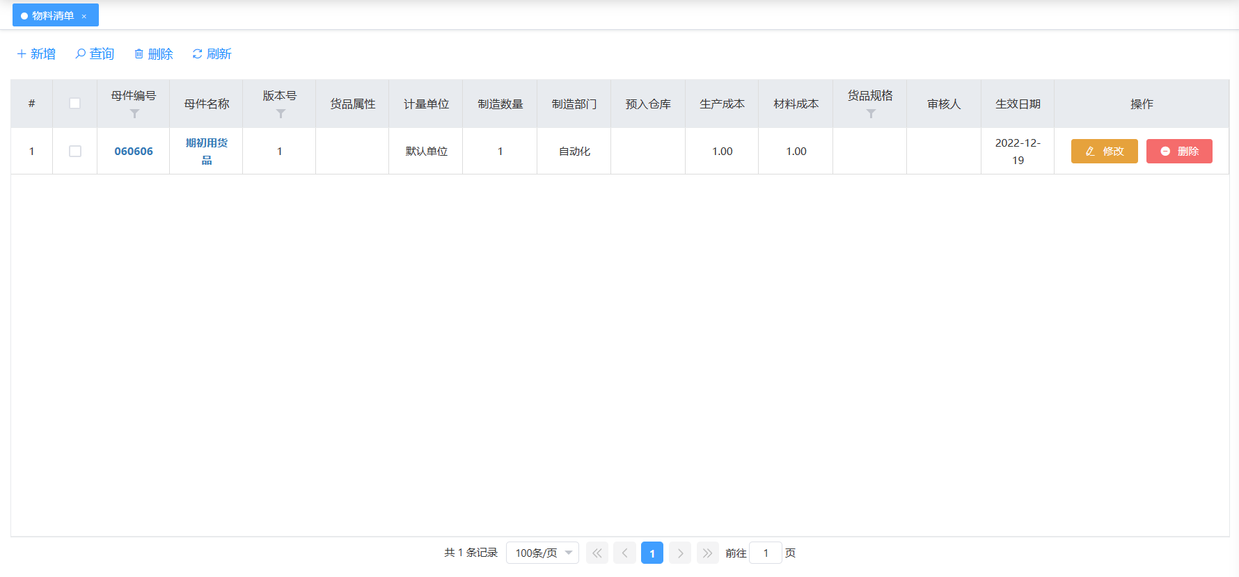Click previous page chevron arrow

[x=624, y=553]
